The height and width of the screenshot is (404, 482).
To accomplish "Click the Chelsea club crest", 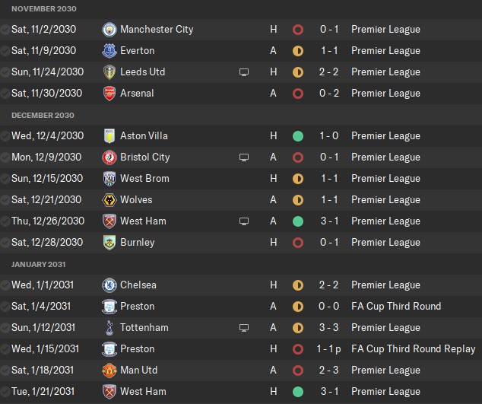I will click(x=109, y=285).
